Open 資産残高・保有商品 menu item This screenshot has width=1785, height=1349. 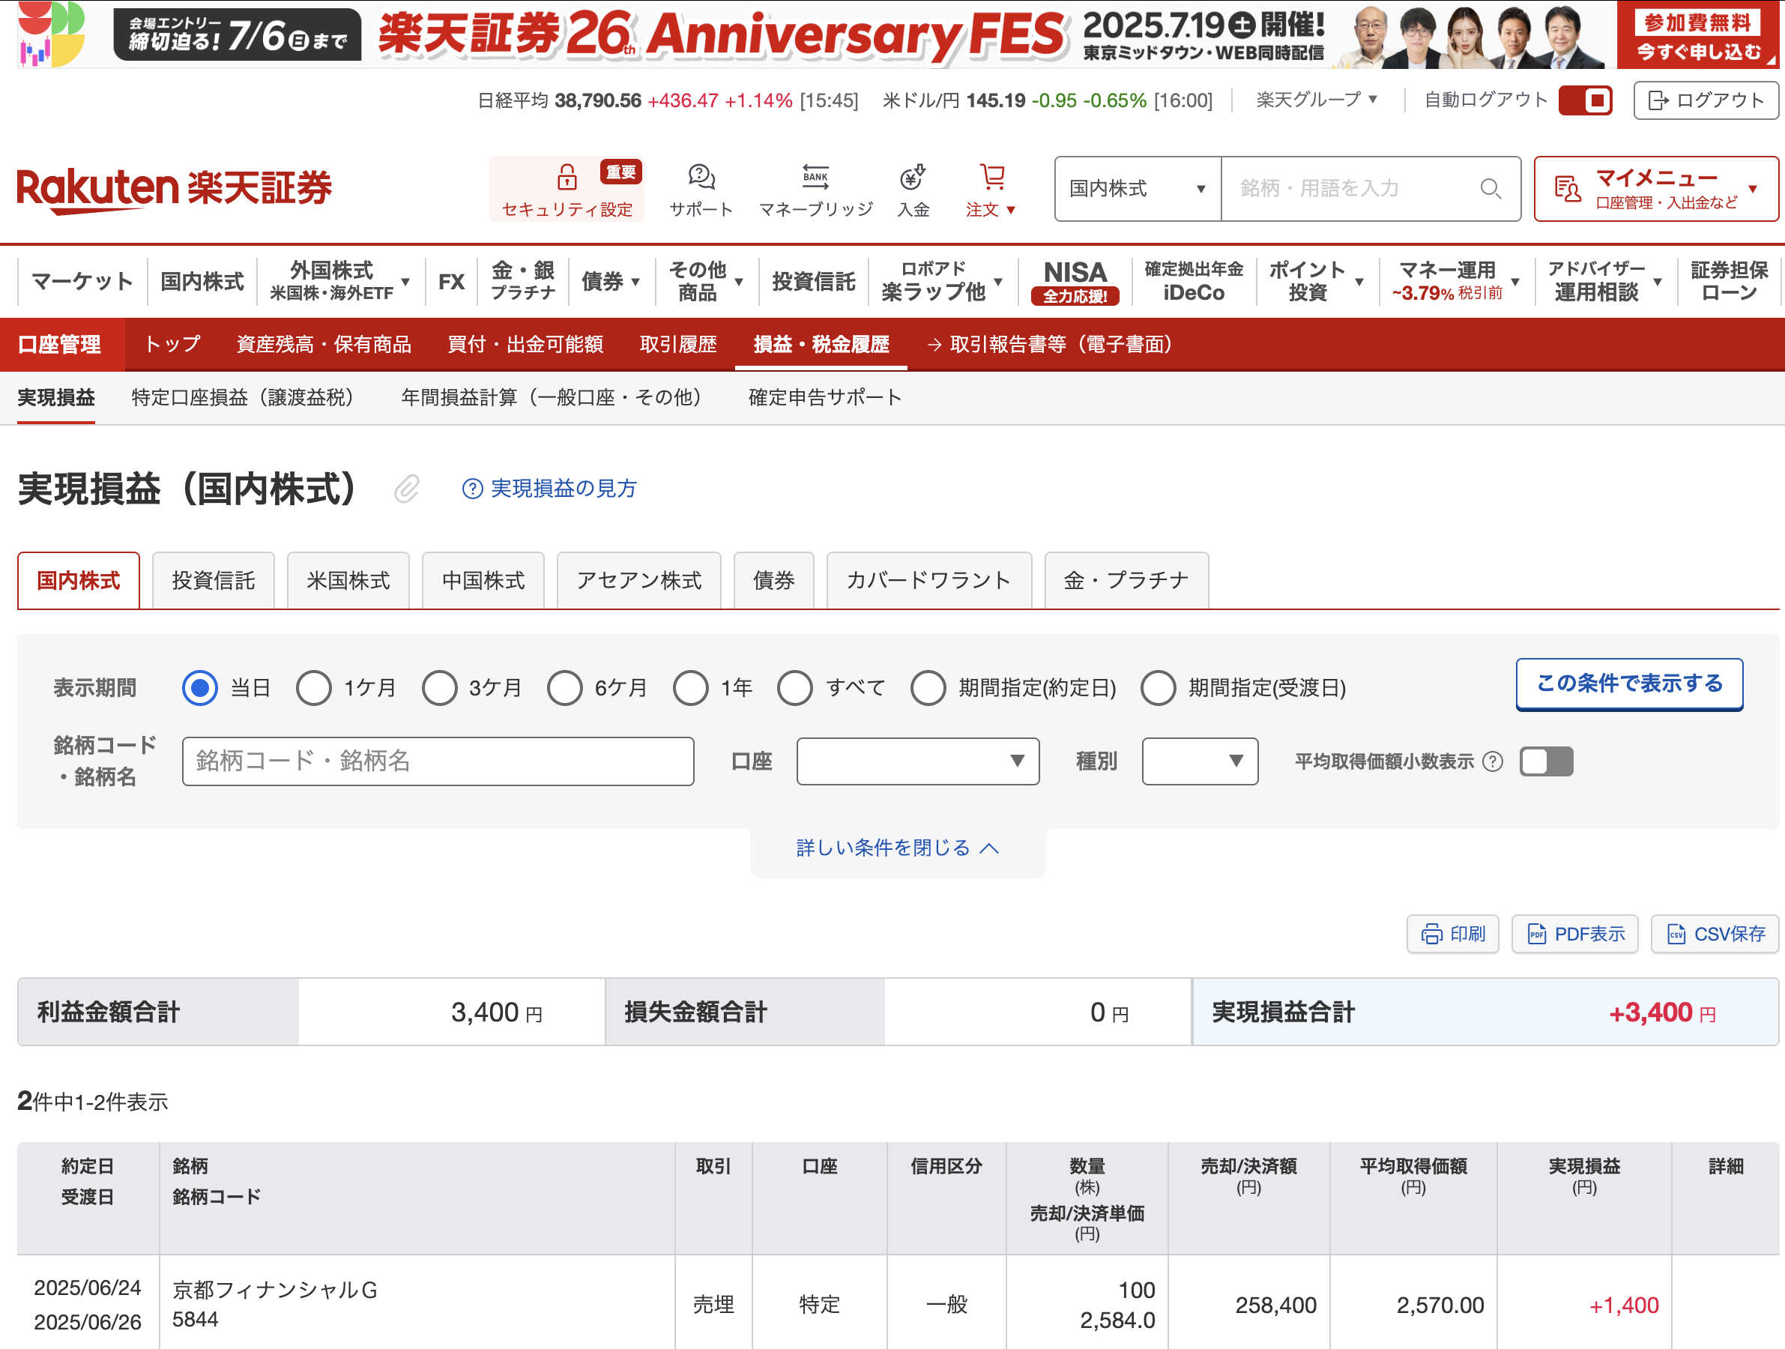324,345
